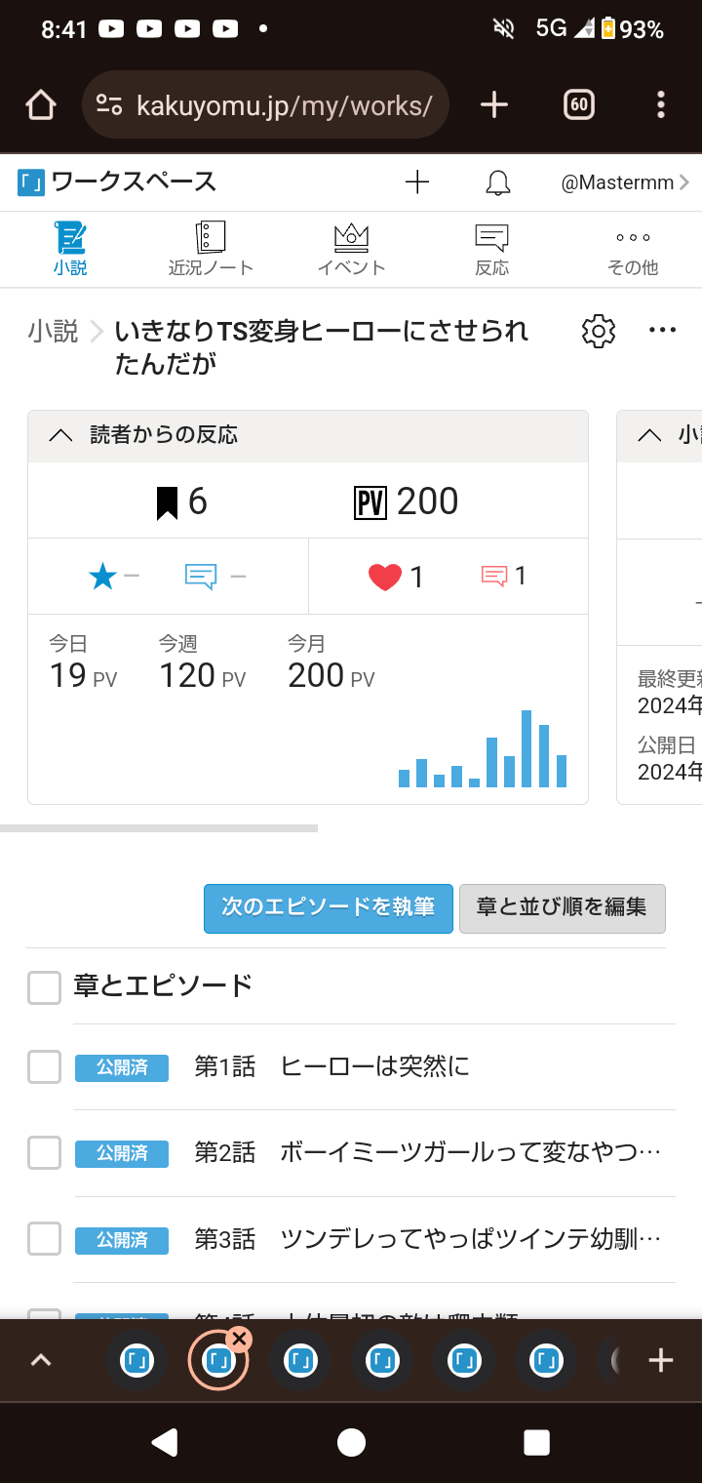Open new browser tab with plus icon

click(x=494, y=105)
